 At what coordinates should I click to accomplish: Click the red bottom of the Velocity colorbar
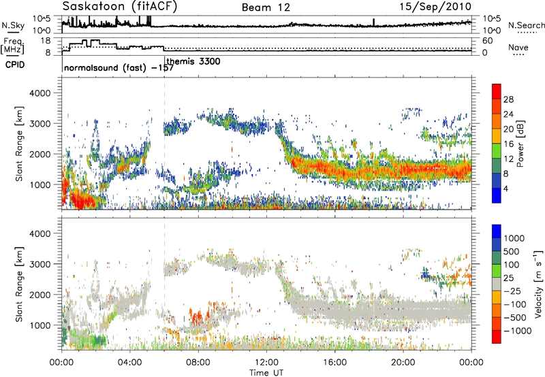pyautogui.click(x=497, y=337)
